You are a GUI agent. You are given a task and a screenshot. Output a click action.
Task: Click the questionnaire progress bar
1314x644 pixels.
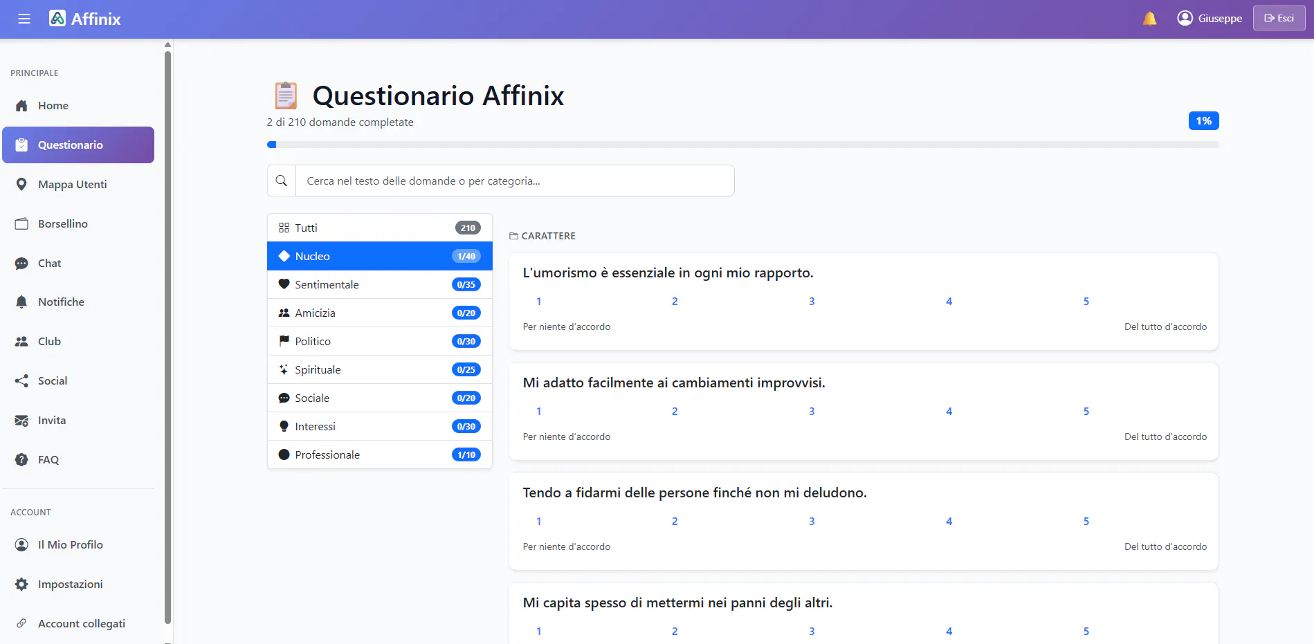pyautogui.click(x=742, y=145)
